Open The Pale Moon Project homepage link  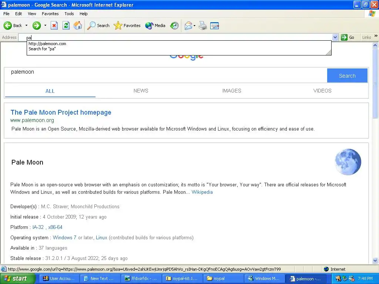(x=61, y=112)
